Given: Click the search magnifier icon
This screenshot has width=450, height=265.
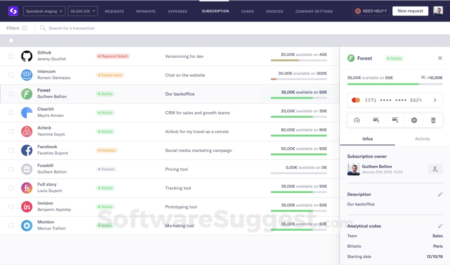Looking at the screenshot, I should coord(43,28).
